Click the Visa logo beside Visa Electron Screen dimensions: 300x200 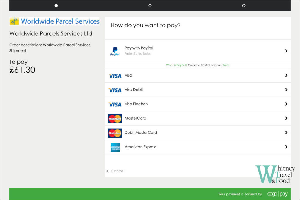(x=115, y=104)
